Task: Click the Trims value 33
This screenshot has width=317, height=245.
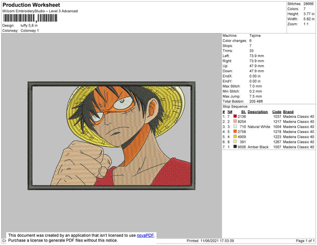Action: point(251,51)
